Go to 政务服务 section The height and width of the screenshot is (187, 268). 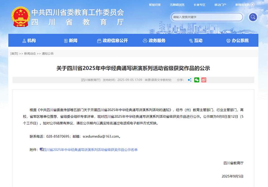[154, 41]
